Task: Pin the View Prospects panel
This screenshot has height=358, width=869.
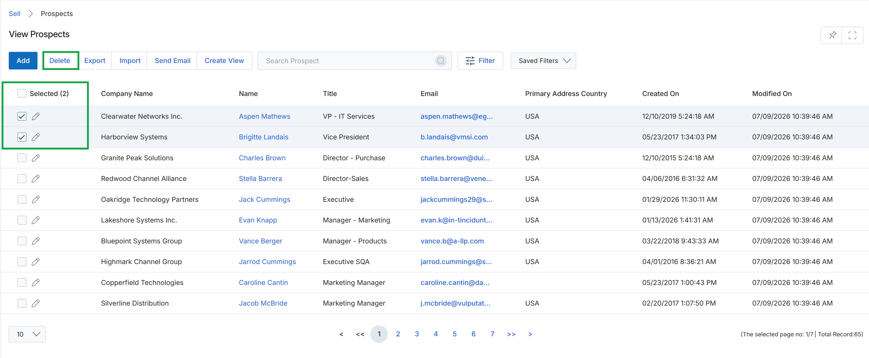Action: (832, 35)
